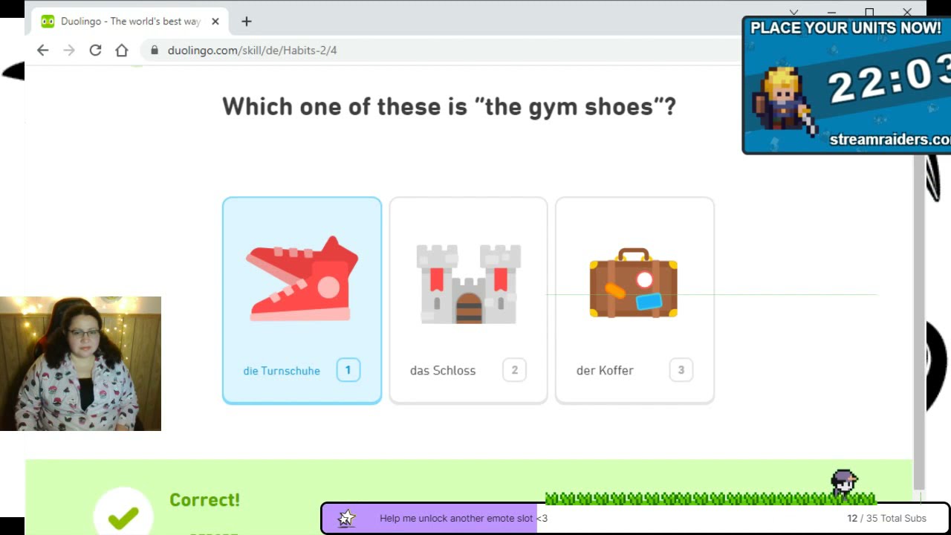Viewport: 951px width, 535px height.
Task: Close the Duolingo browser tab
Action: point(215,22)
